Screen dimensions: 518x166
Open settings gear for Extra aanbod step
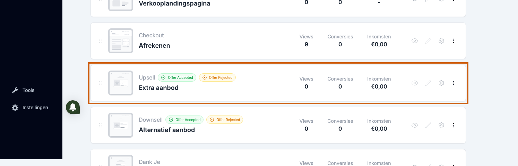coord(441,83)
